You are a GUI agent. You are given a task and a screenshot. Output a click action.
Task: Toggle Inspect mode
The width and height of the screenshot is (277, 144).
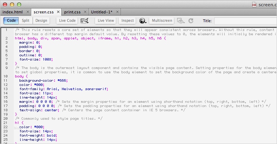click(128, 20)
